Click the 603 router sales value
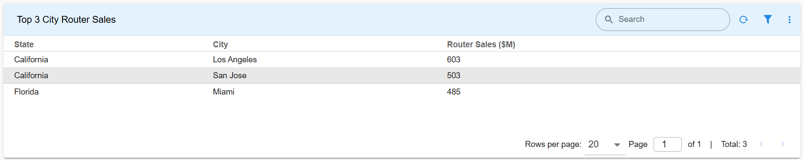 click(454, 60)
